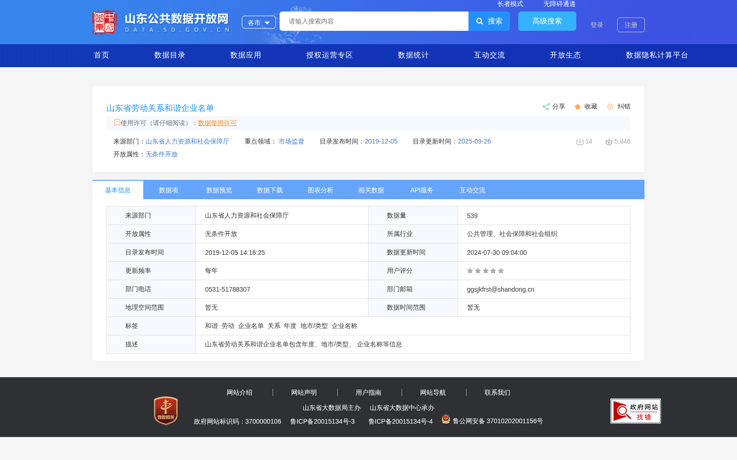The height and width of the screenshot is (460, 737).
Task: Click the data amount value 539
Action: click(x=472, y=216)
